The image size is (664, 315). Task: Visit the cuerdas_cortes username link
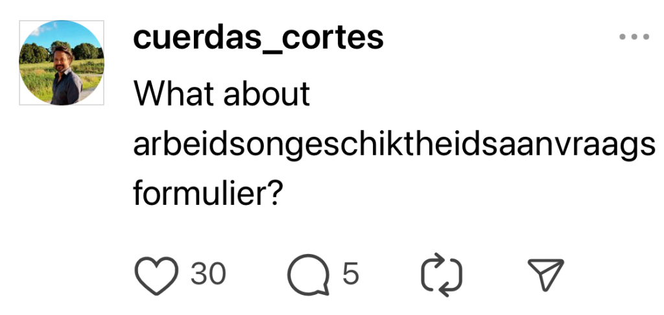pyautogui.click(x=258, y=39)
